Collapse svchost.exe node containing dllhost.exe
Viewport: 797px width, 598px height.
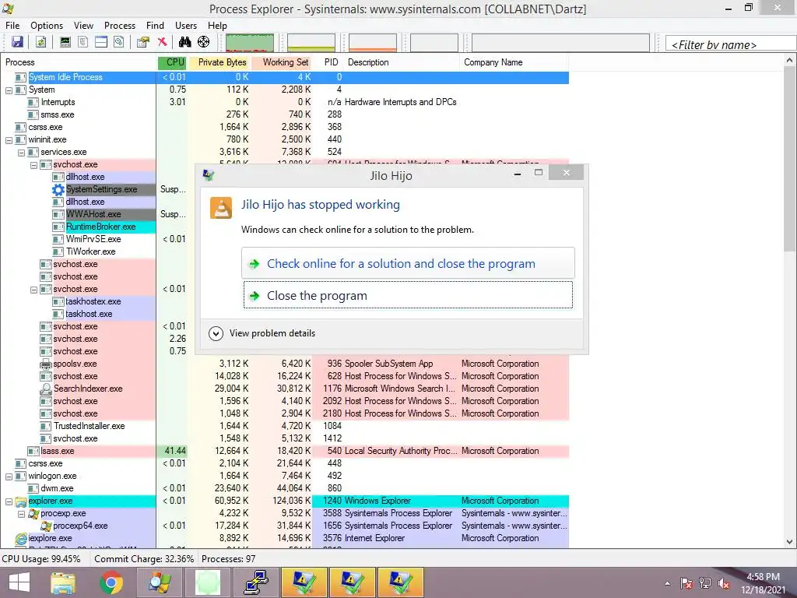[x=33, y=165]
